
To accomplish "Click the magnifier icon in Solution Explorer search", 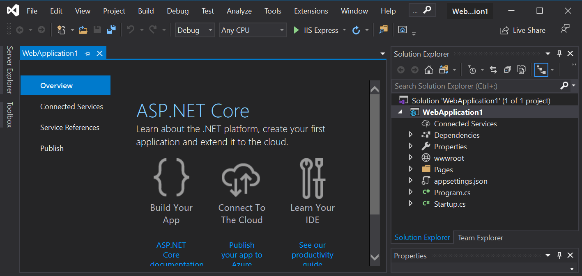I will 564,85.
